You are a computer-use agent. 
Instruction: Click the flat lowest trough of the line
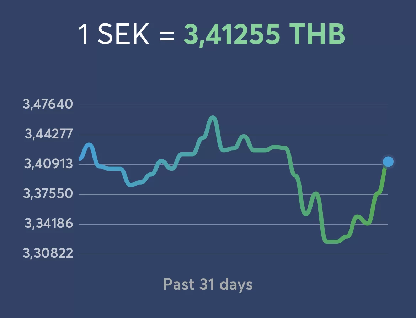point(332,242)
